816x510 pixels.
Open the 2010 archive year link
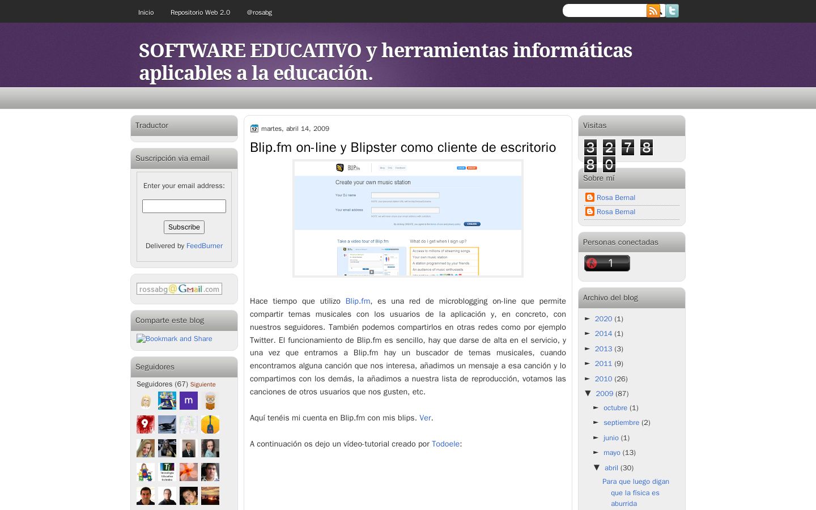(x=603, y=379)
